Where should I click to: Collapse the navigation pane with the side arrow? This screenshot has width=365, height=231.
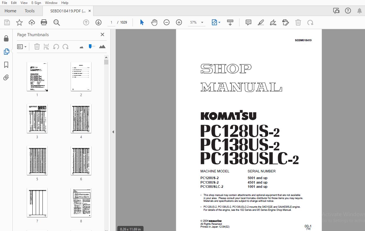(113, 132)
